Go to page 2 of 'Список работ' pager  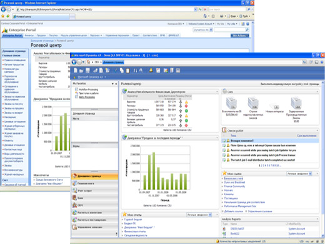261,165
